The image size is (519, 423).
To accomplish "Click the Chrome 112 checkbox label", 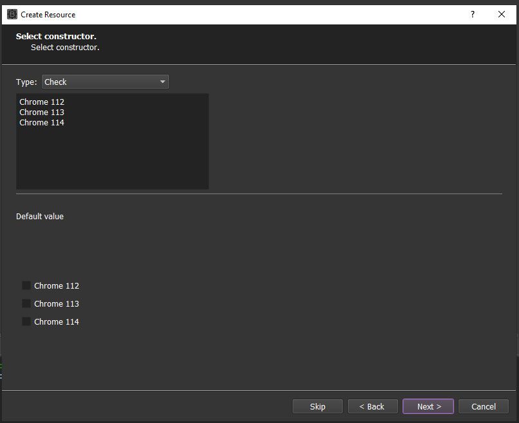I will (56, 285).
